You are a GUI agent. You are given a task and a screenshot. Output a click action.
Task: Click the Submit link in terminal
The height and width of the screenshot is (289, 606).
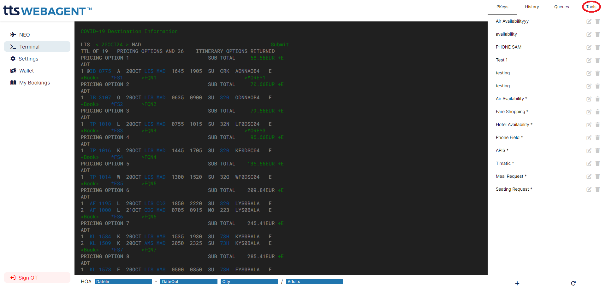(x=280, y=45)
